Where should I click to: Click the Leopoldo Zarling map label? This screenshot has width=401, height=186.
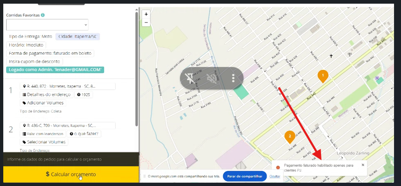353,153
